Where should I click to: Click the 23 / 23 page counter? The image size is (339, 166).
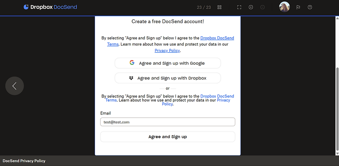pos(204,7)
